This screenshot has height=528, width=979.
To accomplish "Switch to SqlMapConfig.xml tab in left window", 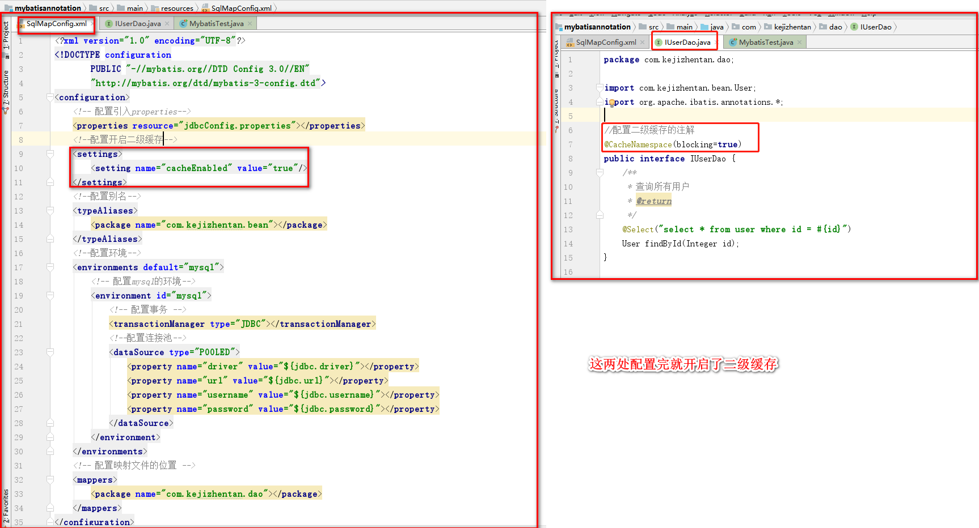I will (x=56, y=24).
